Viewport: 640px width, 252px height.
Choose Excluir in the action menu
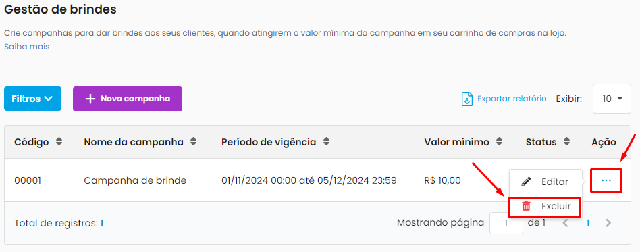(545, 206)
